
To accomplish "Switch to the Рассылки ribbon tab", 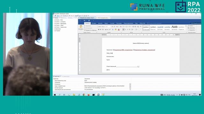I will coord(119,23).
